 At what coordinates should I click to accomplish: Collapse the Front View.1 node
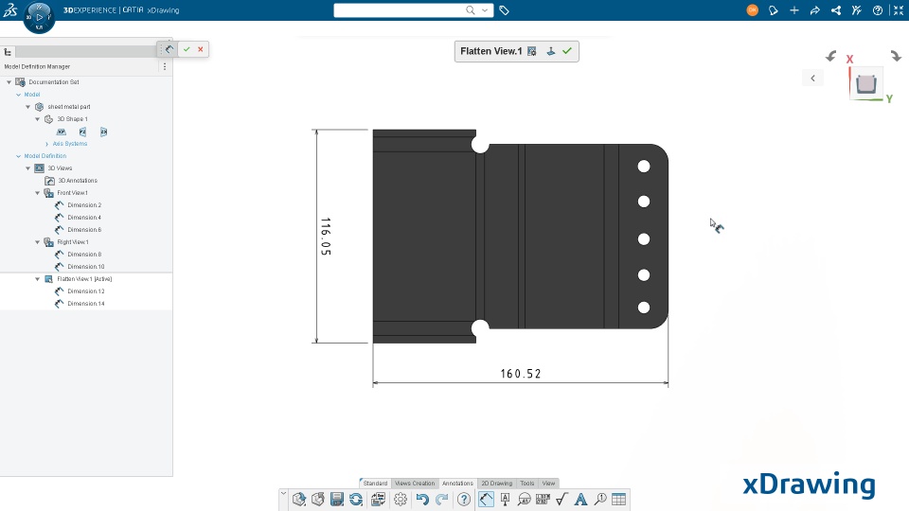[x=38, y=193]
